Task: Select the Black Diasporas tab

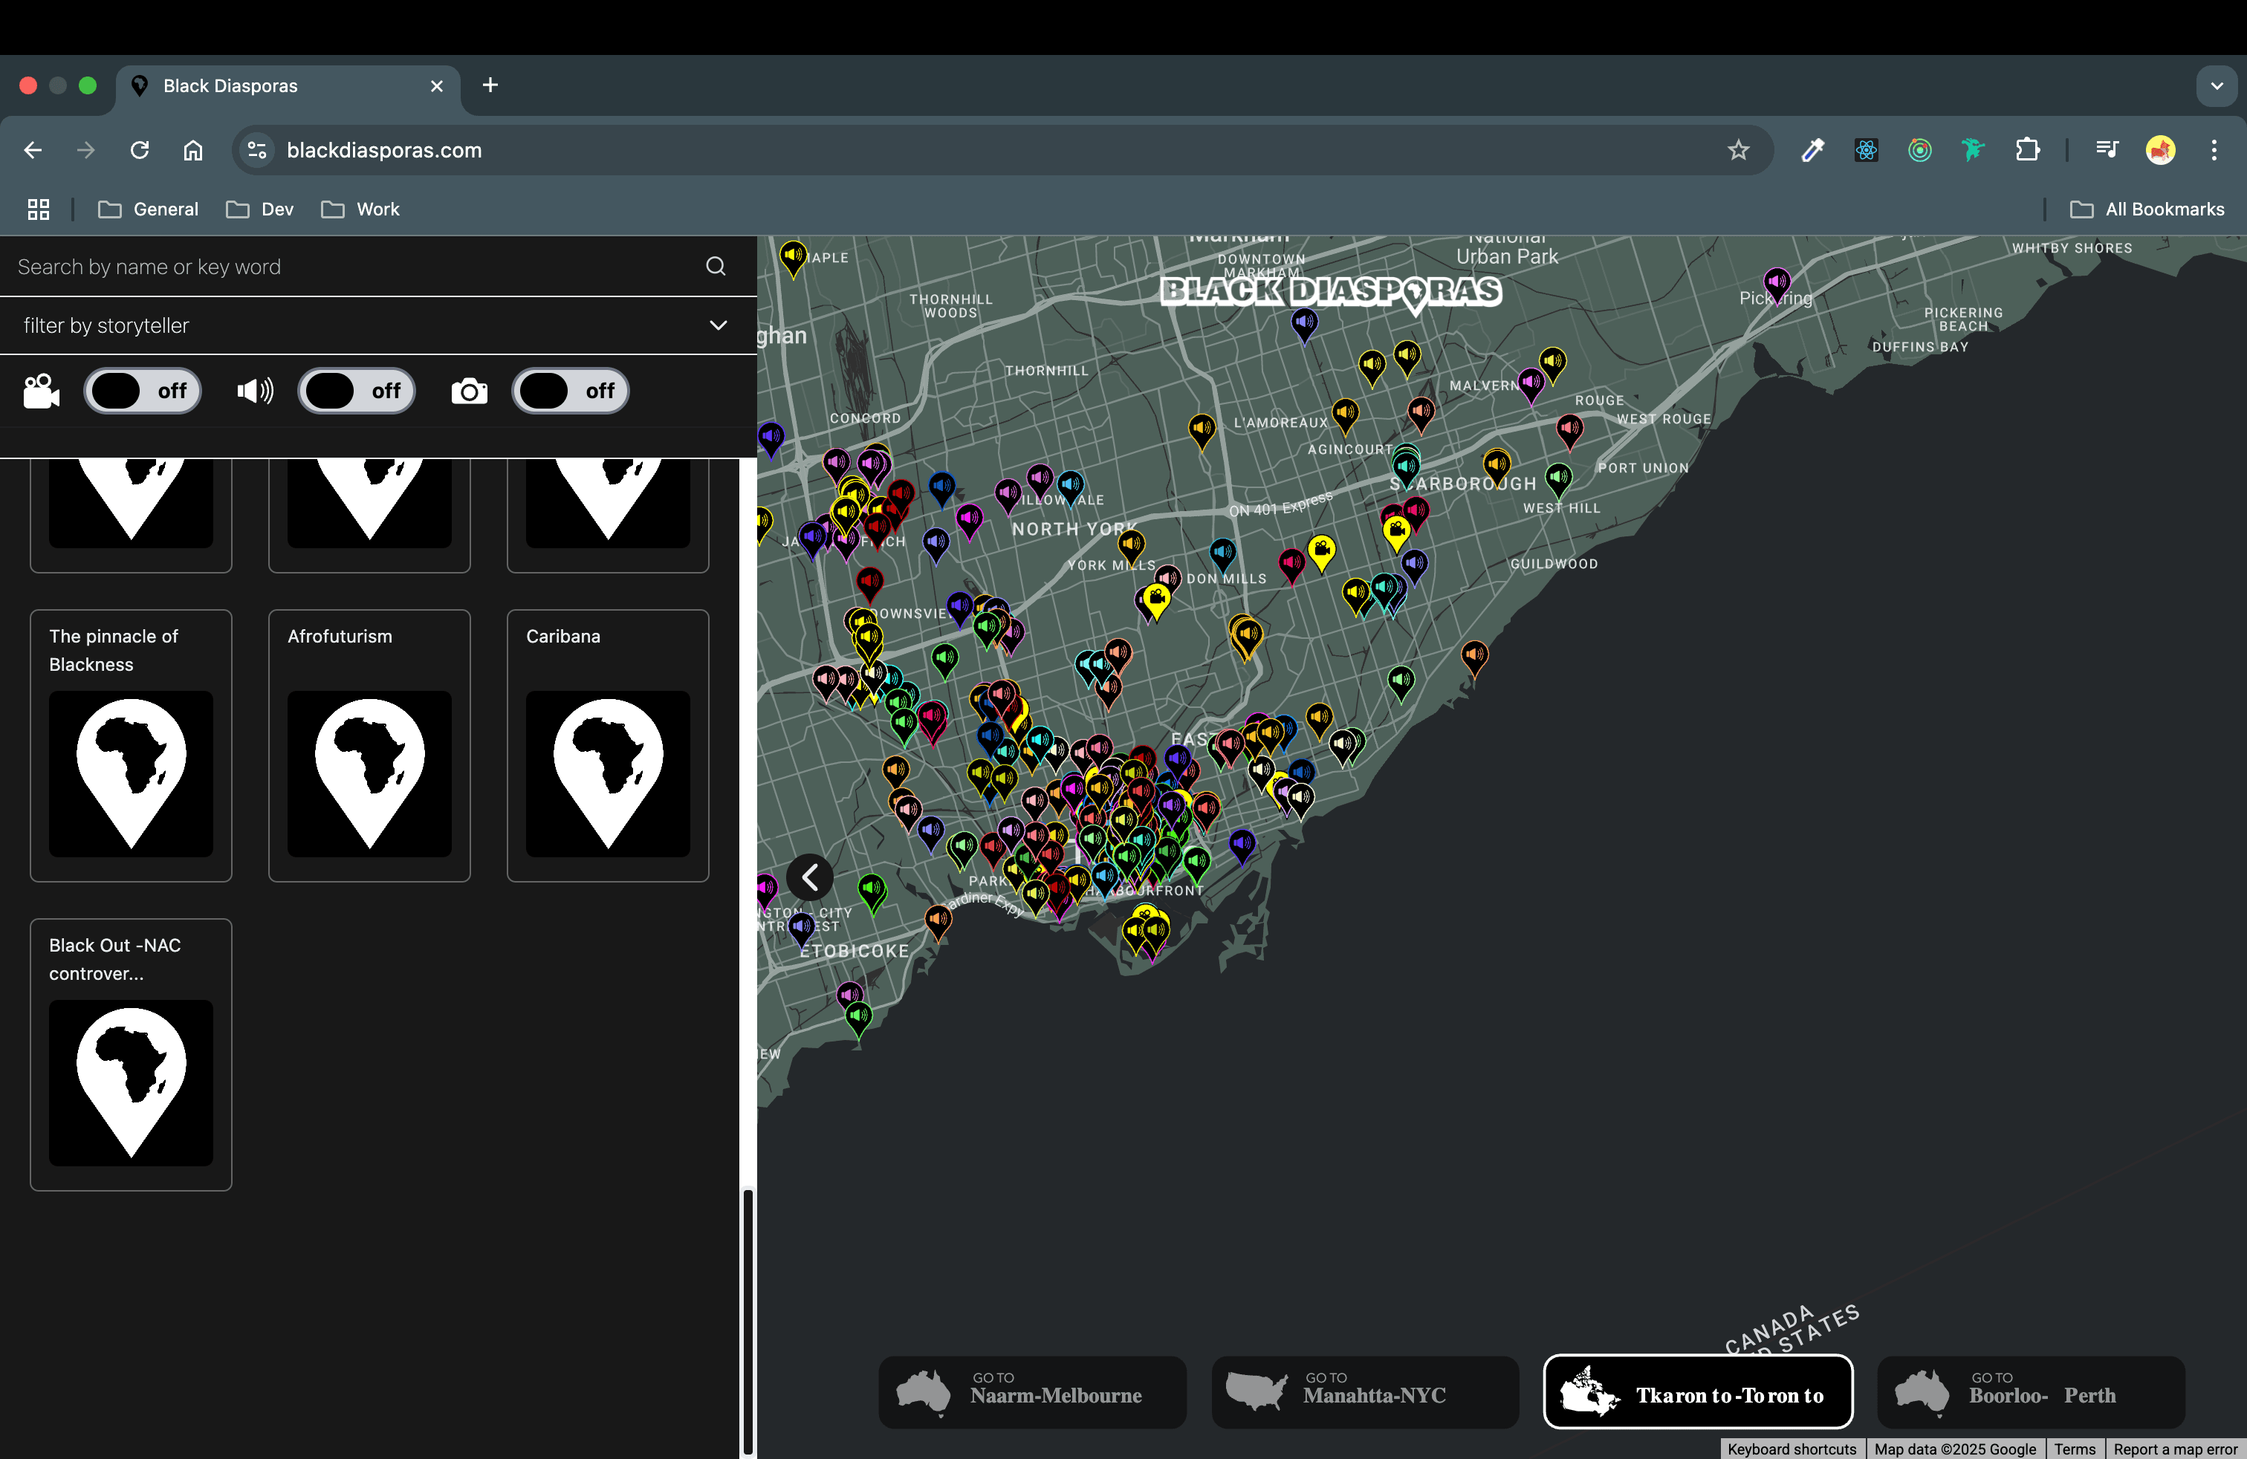Action: (x=287, y=86)
